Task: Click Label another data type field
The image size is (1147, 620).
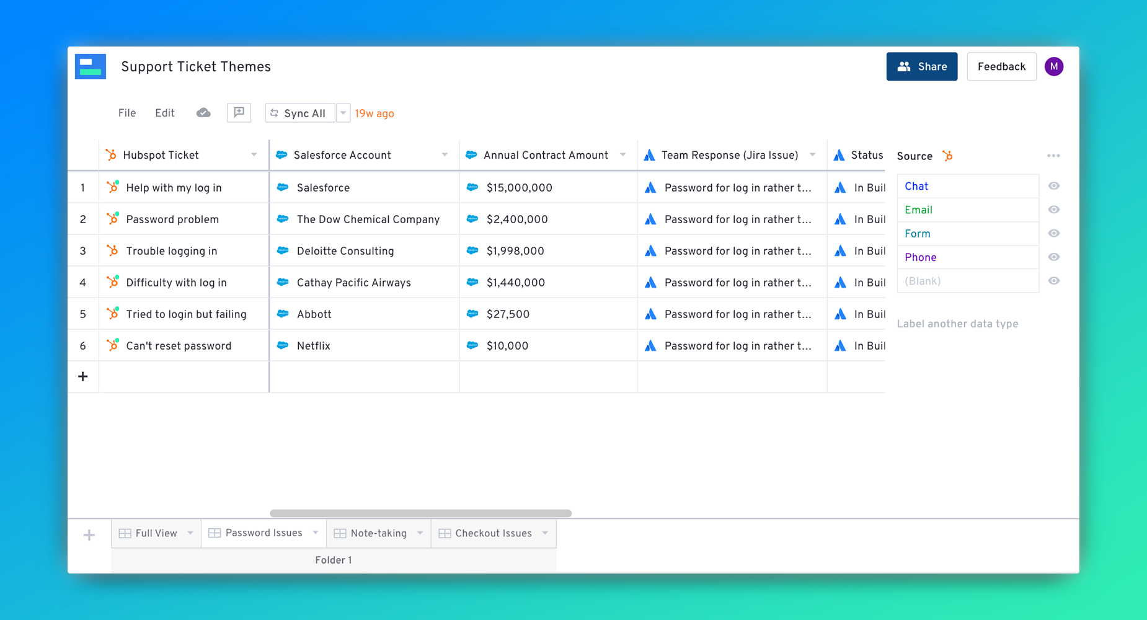Action: [957, 324]
